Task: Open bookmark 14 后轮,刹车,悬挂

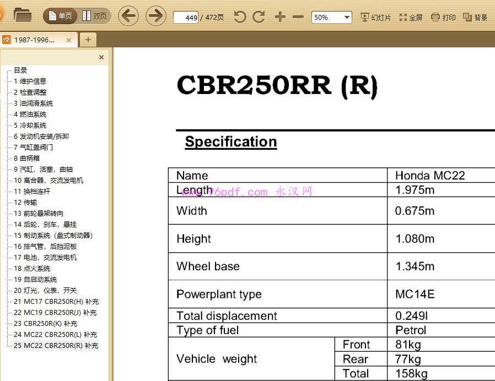Action: pos(45,225)
